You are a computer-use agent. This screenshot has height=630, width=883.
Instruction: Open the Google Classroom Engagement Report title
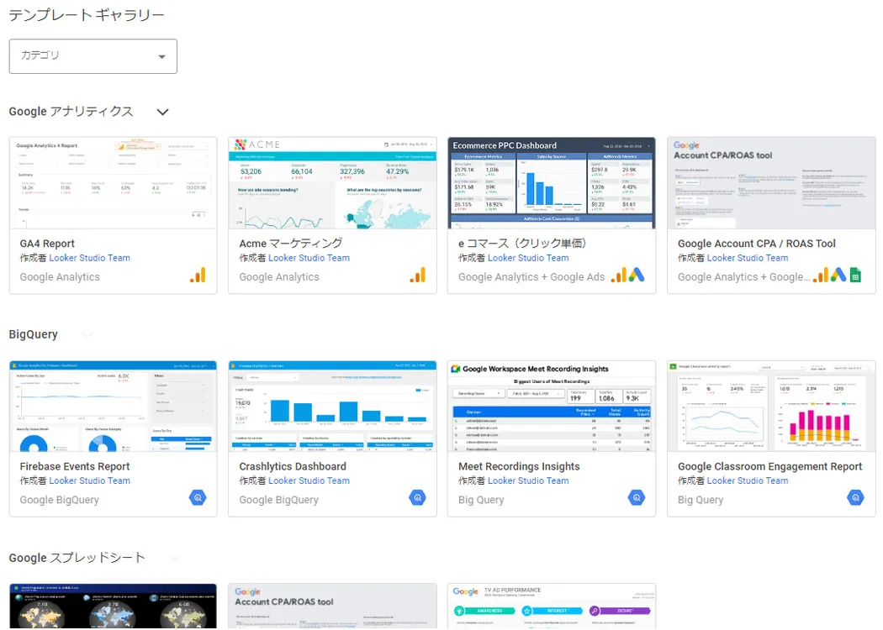(x=769, y=466)
